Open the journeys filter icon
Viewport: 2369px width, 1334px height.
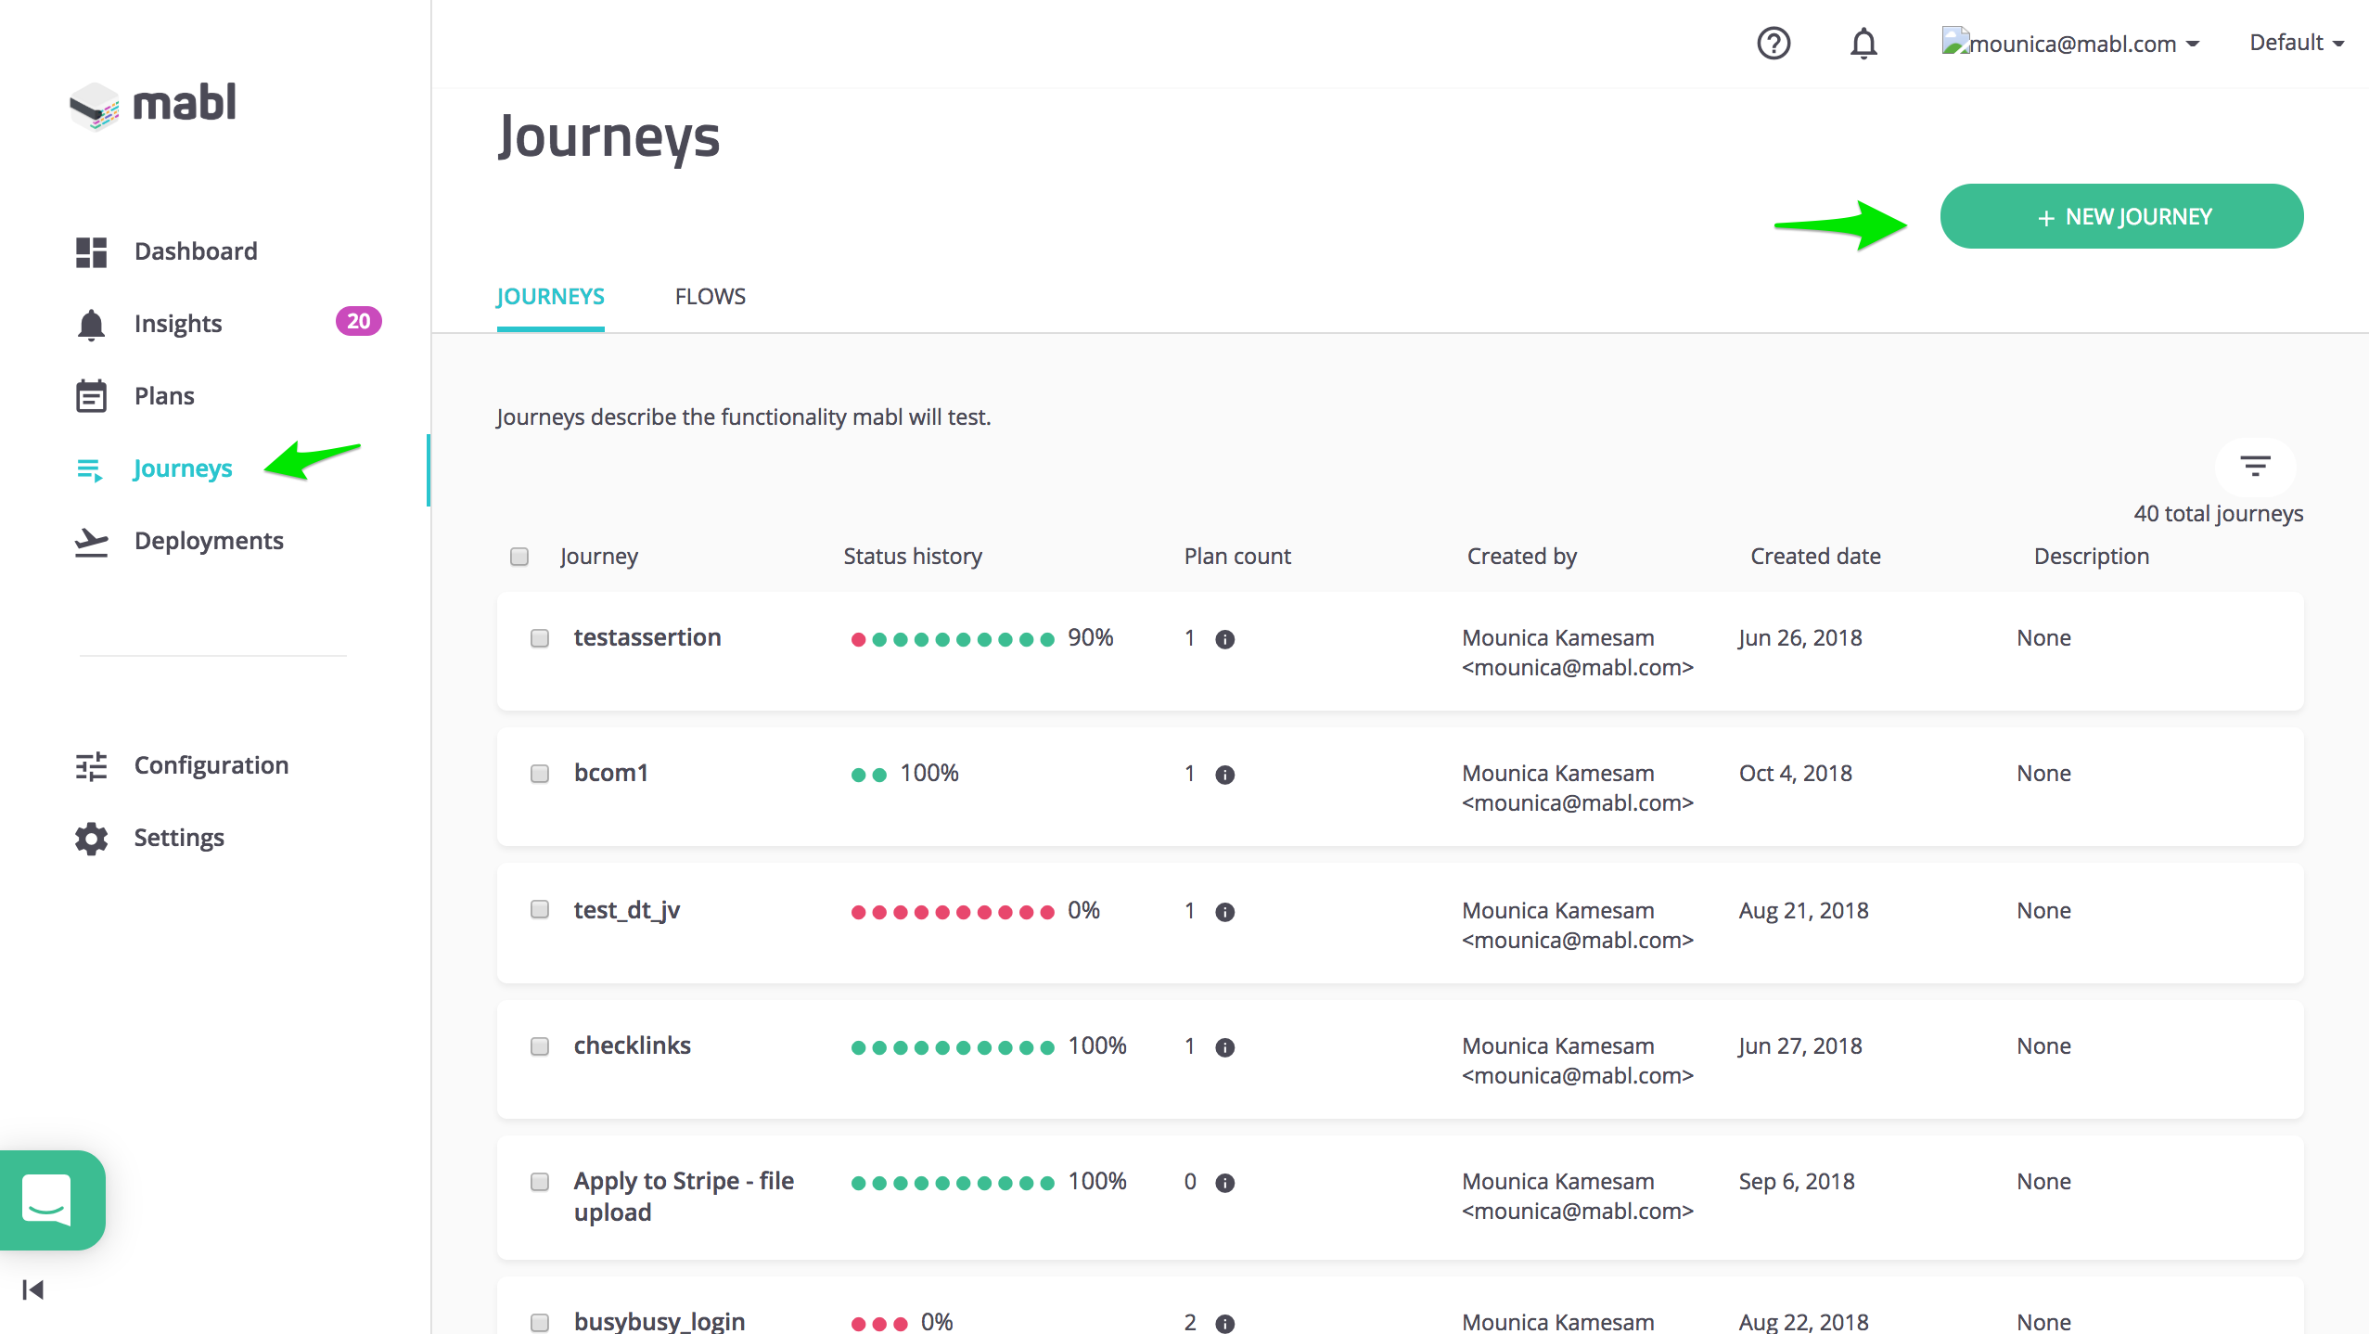(x=2254, y=466)
